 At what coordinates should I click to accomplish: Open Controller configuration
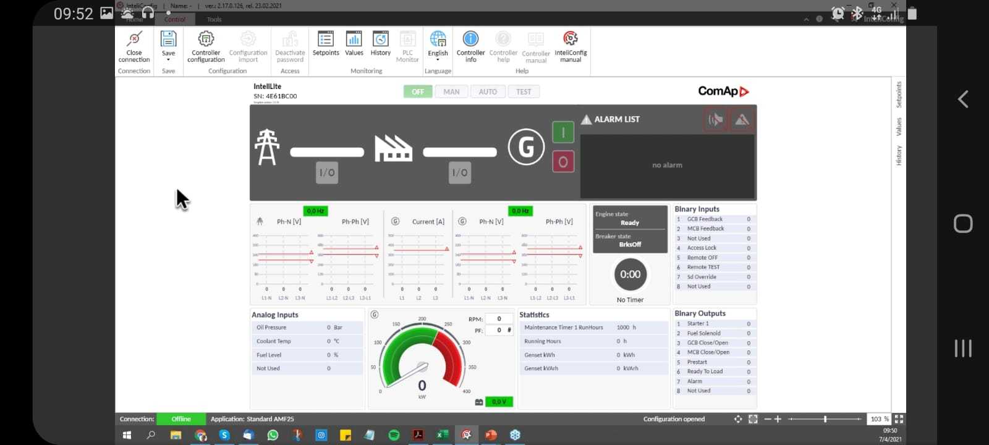coord(206,40)
